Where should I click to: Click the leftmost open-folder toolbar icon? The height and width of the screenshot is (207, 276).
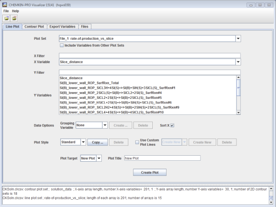pos(7,18)
